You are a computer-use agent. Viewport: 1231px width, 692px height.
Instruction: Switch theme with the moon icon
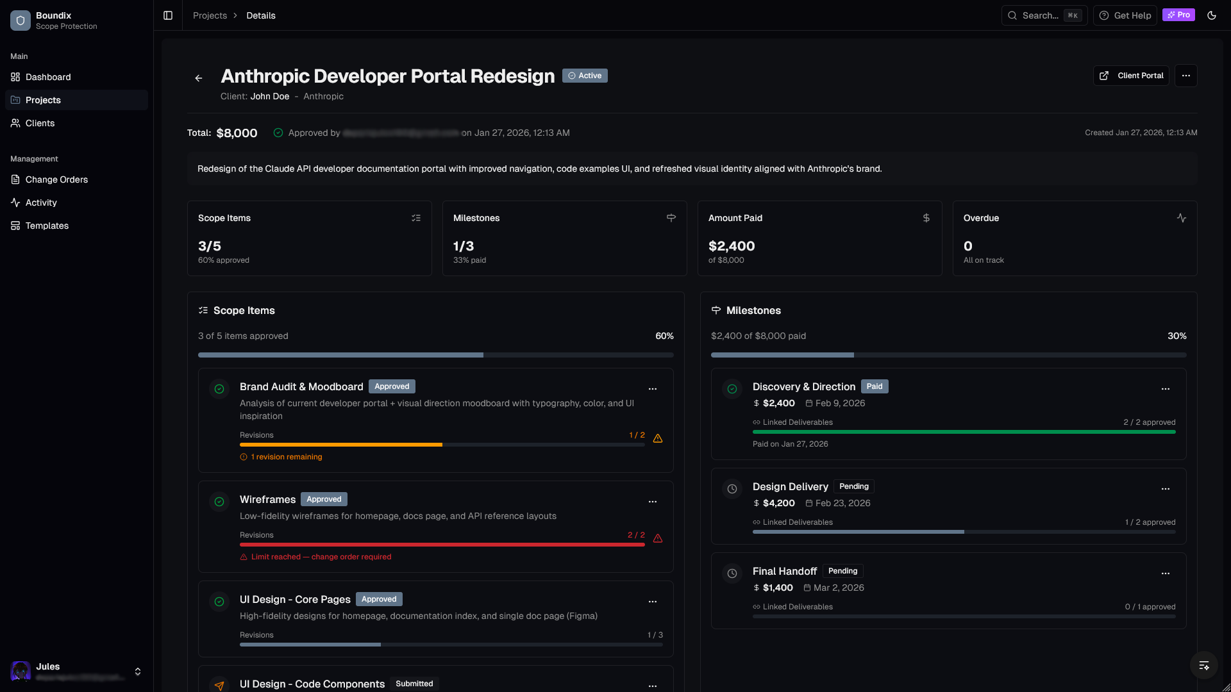(x=1212, y=15)
